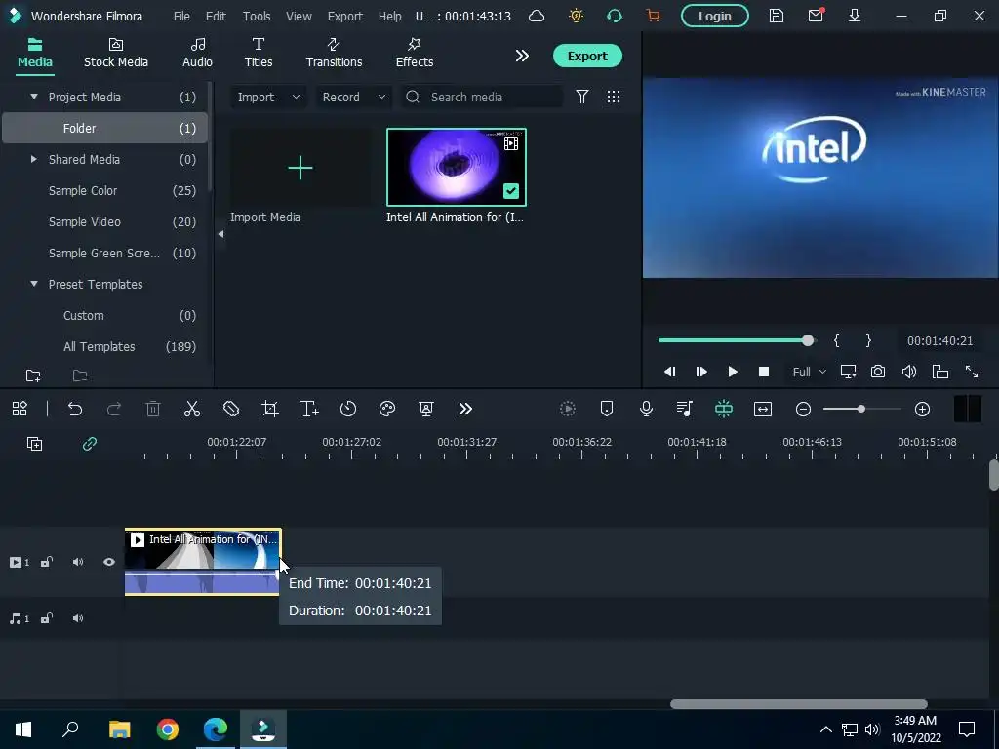Click the timeline zoom slider
Image resolution: width=999 pixels, height=749 pixels.
tap(862, 409)
